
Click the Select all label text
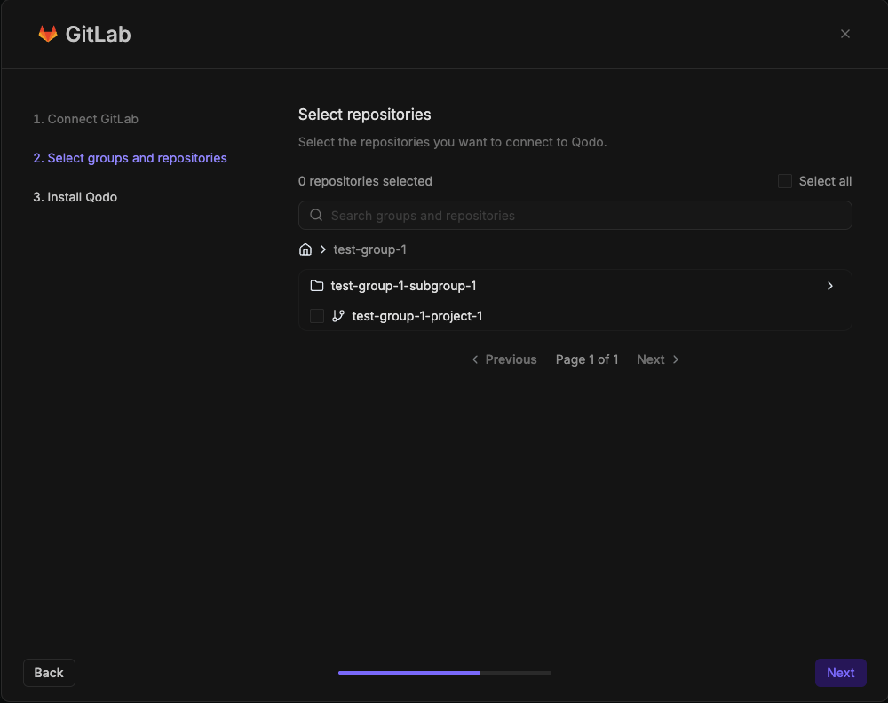click(825, 181)
